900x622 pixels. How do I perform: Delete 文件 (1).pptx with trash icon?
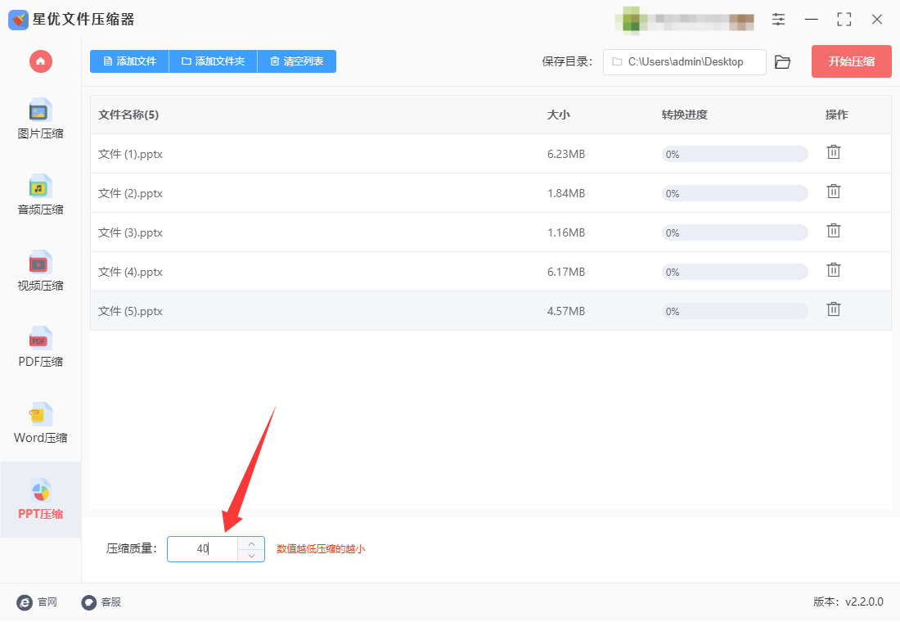point(834,152)
